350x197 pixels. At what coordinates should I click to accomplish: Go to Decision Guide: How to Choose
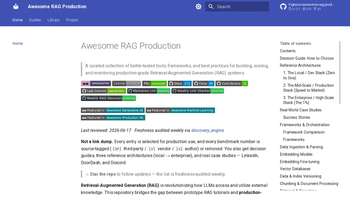[307, 58]
